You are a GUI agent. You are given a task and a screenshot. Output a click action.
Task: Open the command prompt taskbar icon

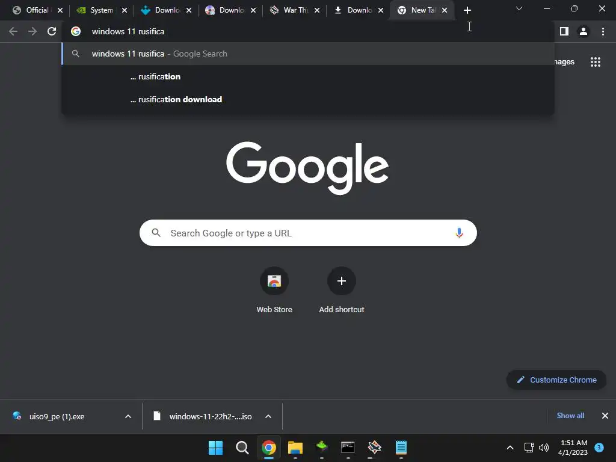[x=348, y=448]
